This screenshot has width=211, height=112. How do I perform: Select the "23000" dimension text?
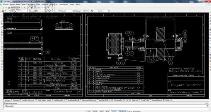point(9,33)
